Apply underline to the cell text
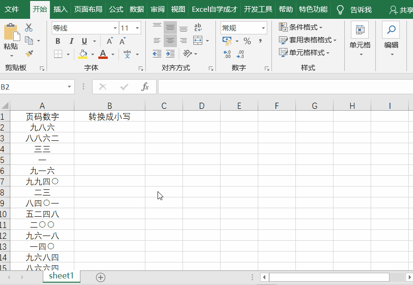413x285 pixels. (84, 40)
